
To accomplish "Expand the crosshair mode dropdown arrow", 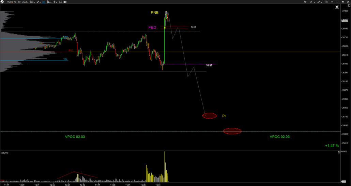I will [314, 2].
